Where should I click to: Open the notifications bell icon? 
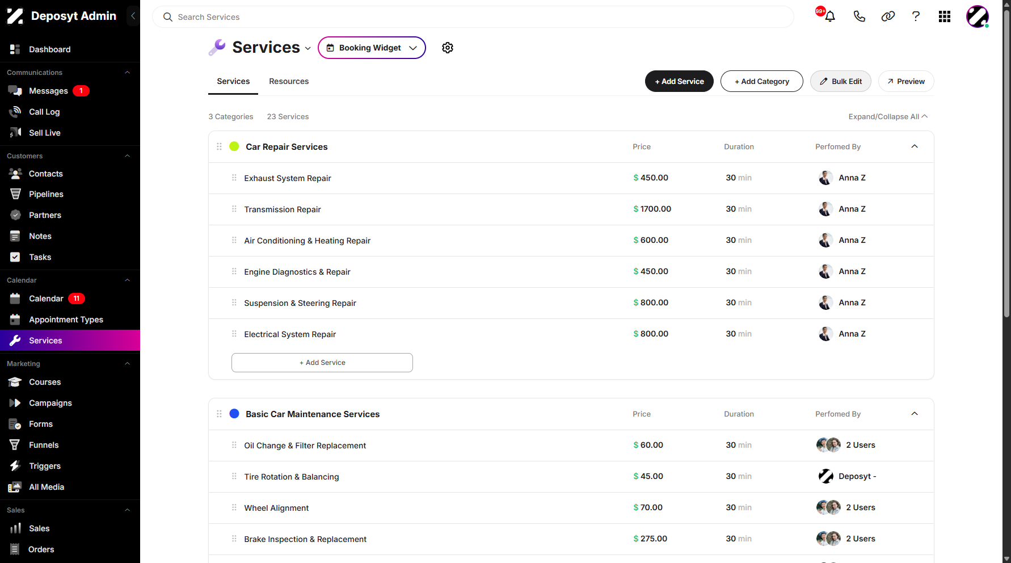pos(829,16)
